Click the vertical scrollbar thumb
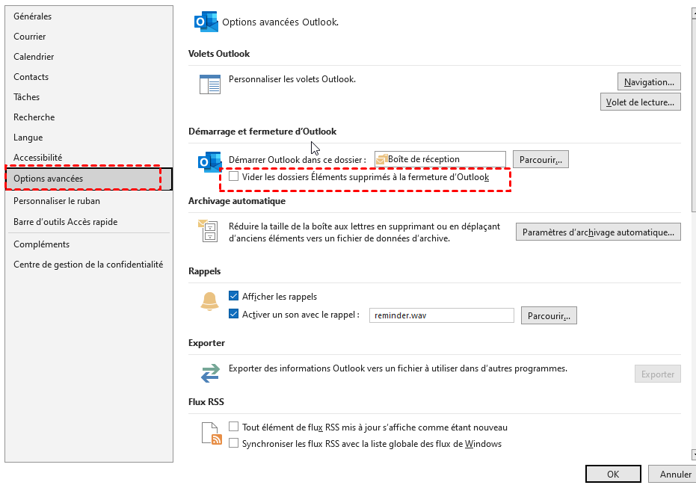Viewport: 696px width, 488px height. click(x=694, y=115)
